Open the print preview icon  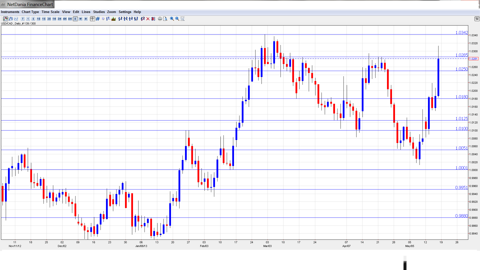click(x=165, y=19)
